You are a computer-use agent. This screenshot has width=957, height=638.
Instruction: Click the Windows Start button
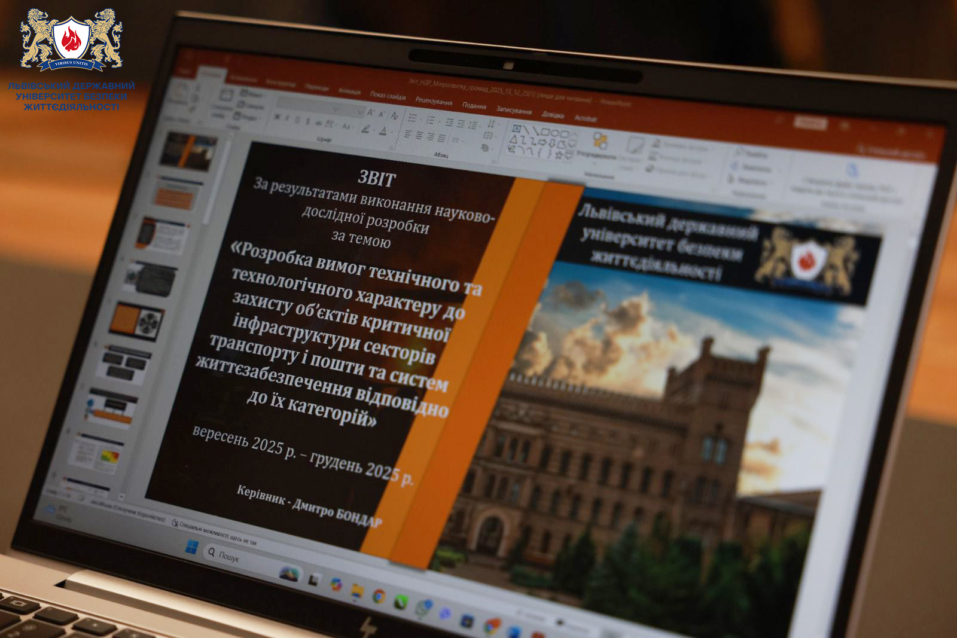click(x=192, y=547)
